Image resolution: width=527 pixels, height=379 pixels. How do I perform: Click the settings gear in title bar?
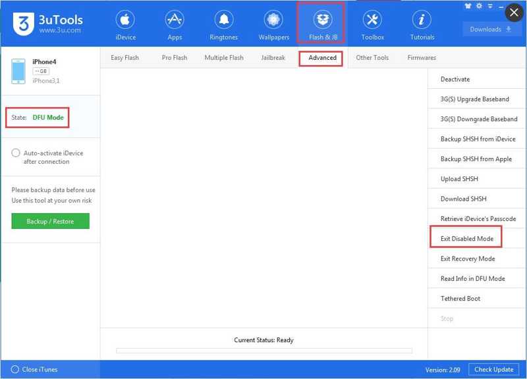(x=479, y=6)
